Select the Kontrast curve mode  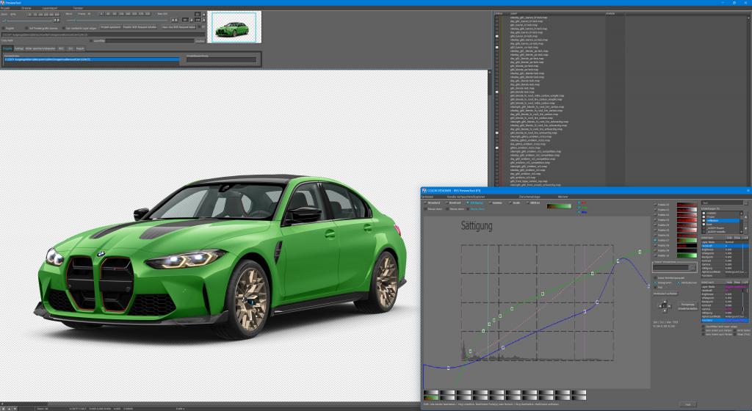pos(446,202)
